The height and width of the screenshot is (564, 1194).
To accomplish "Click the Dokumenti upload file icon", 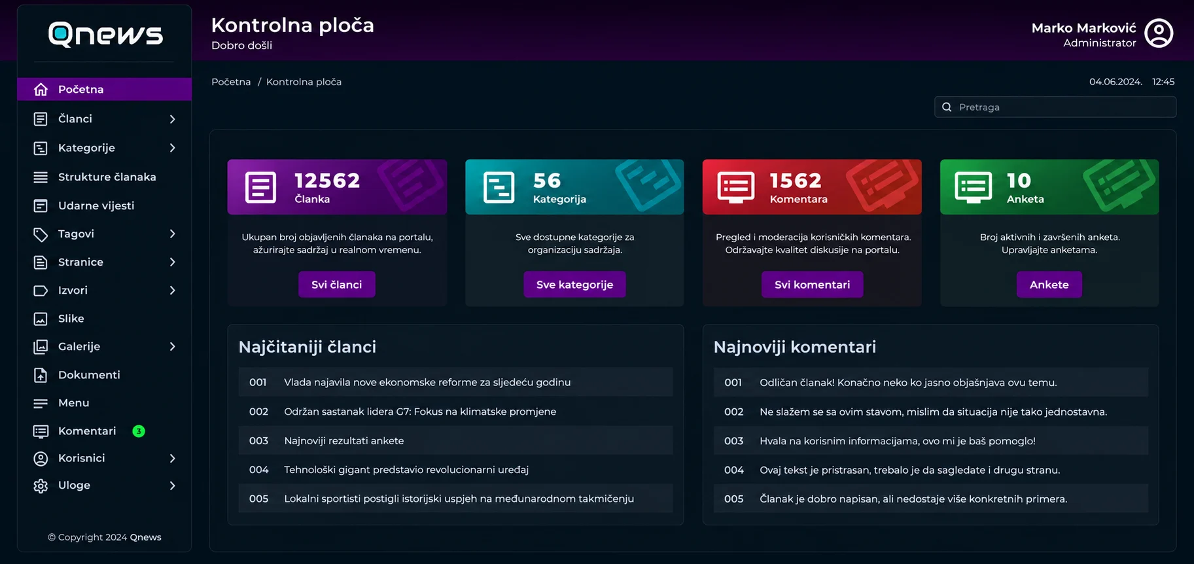I will tap(41, 375).
